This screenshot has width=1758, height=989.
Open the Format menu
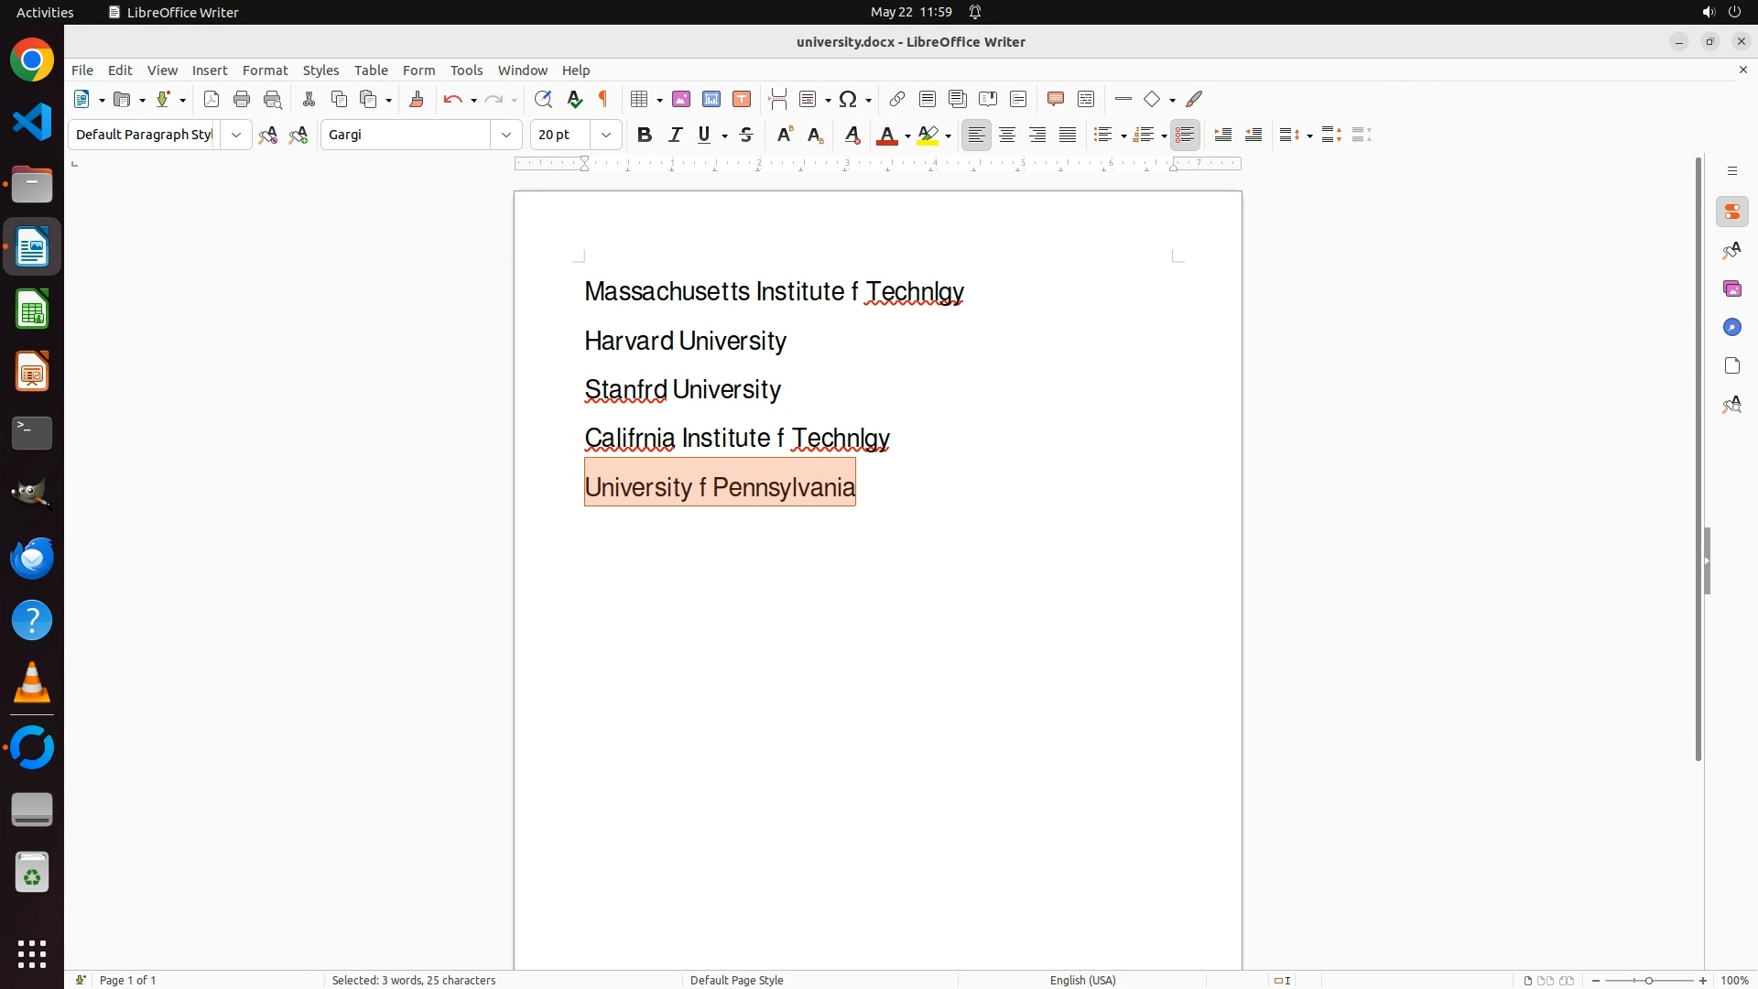(x=265, y=71)
